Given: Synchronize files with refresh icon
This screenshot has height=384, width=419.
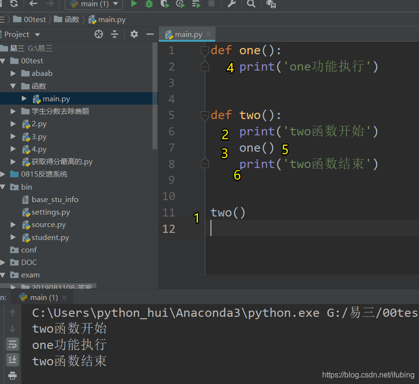Looking at the screenshot, I should [x=14, y=3].
